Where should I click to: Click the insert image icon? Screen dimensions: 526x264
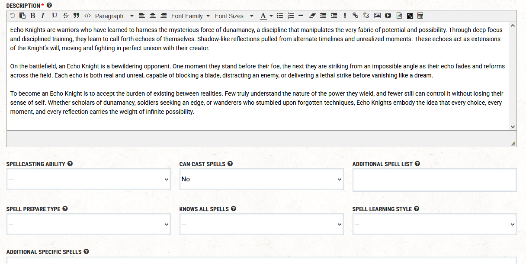pyautogui.click(x=377, y=16)
